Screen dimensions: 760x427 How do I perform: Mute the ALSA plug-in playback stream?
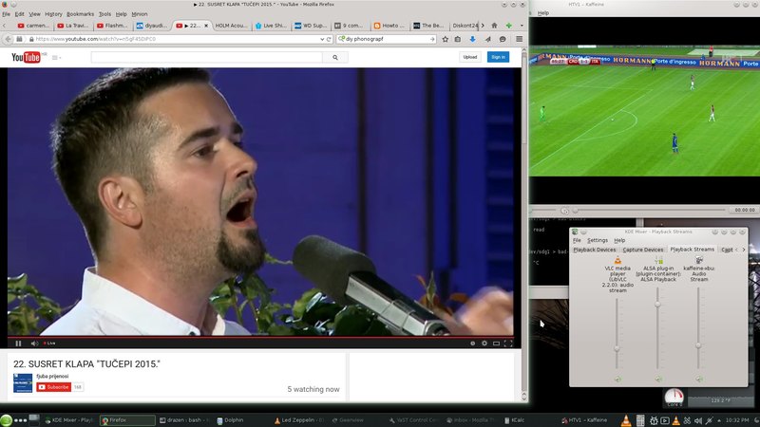coord(657,379)
